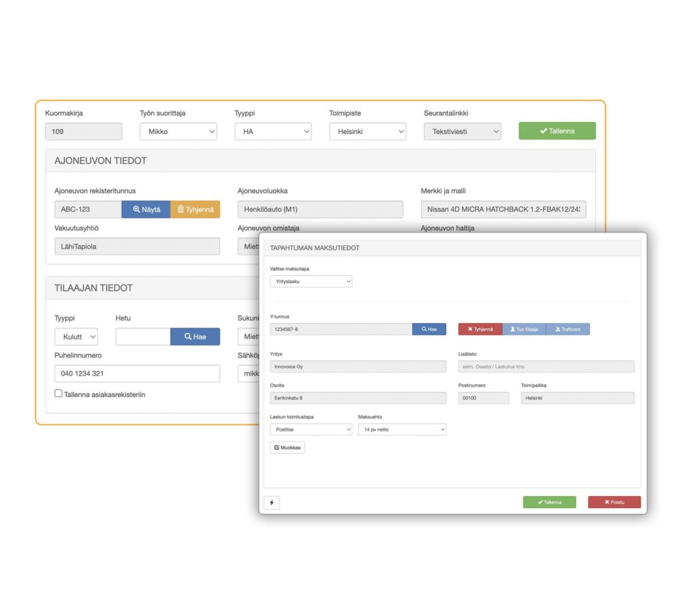The height and width of the screenshot is (614, 682).
Task: Click the Puhelinnumero input field
Action: click(x=137, y=374)
